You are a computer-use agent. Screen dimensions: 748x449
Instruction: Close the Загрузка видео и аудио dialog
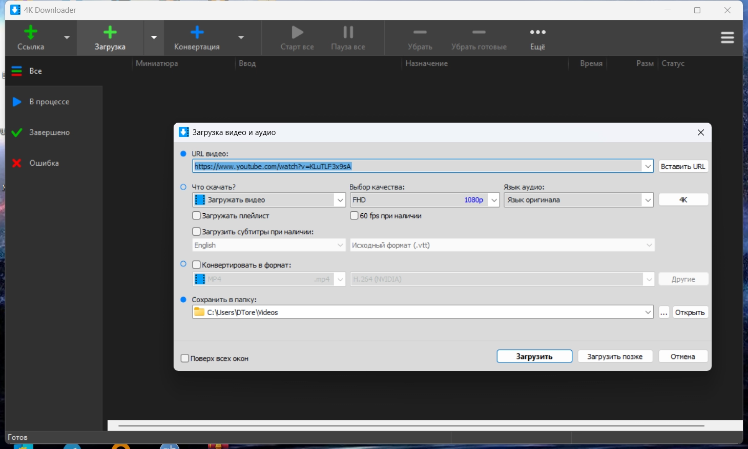point(701,132)
